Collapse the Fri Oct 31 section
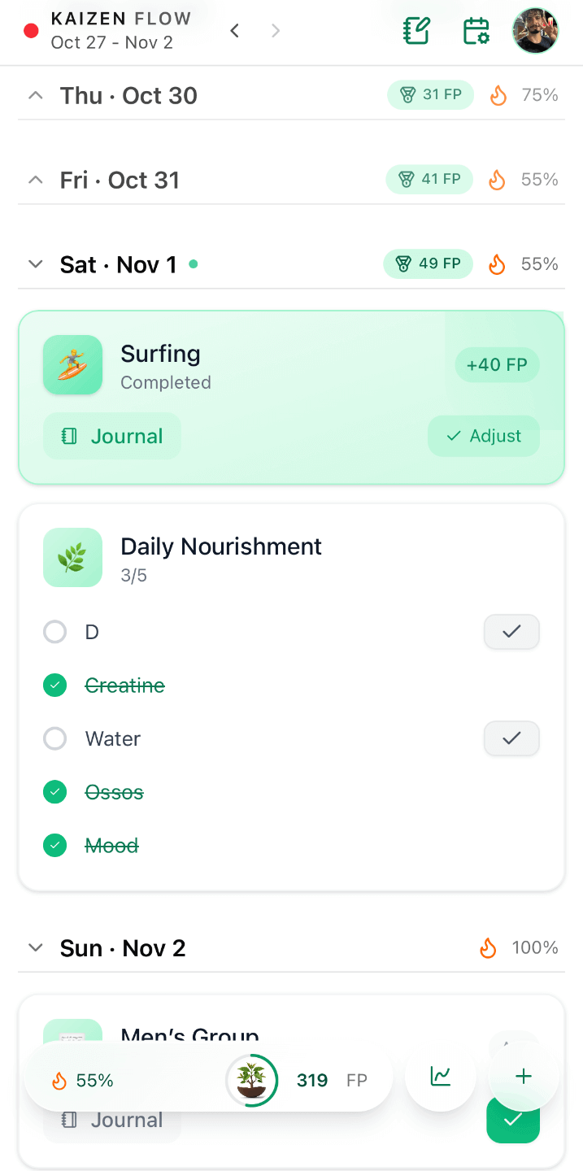Viewport: 583px width, 1171px height. (35, 179)
